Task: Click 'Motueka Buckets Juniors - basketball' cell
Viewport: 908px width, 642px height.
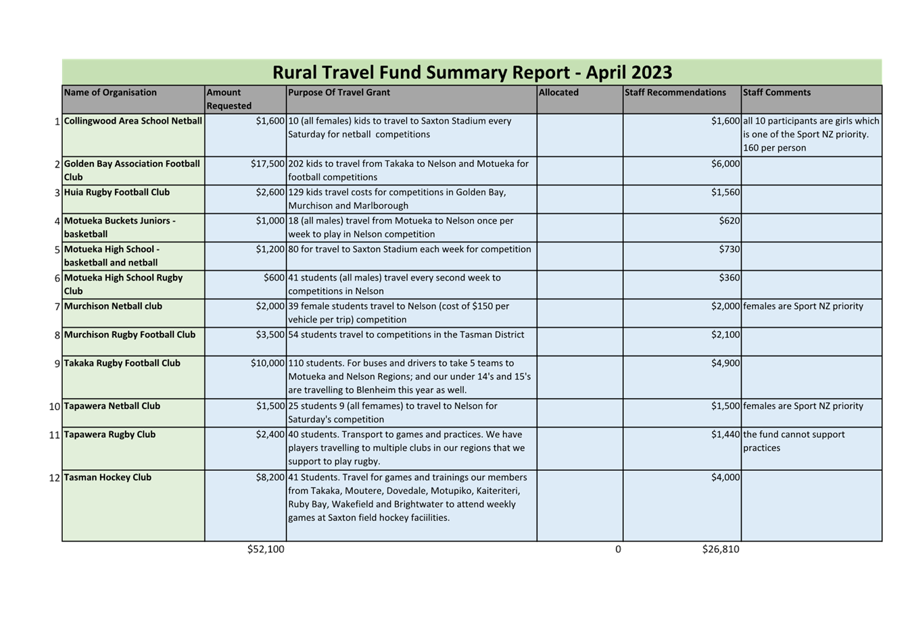Action: (133, 228)
